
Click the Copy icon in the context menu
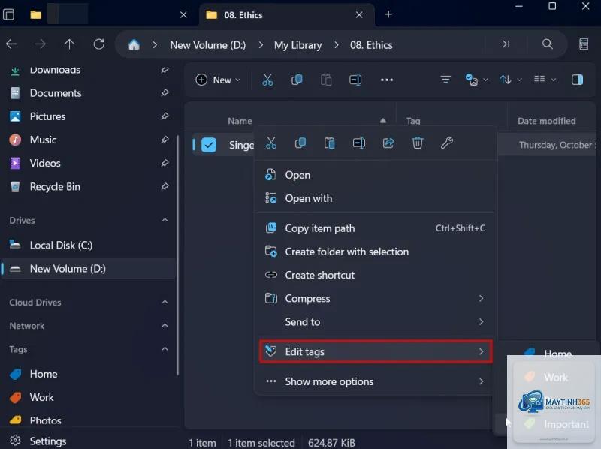300,143
